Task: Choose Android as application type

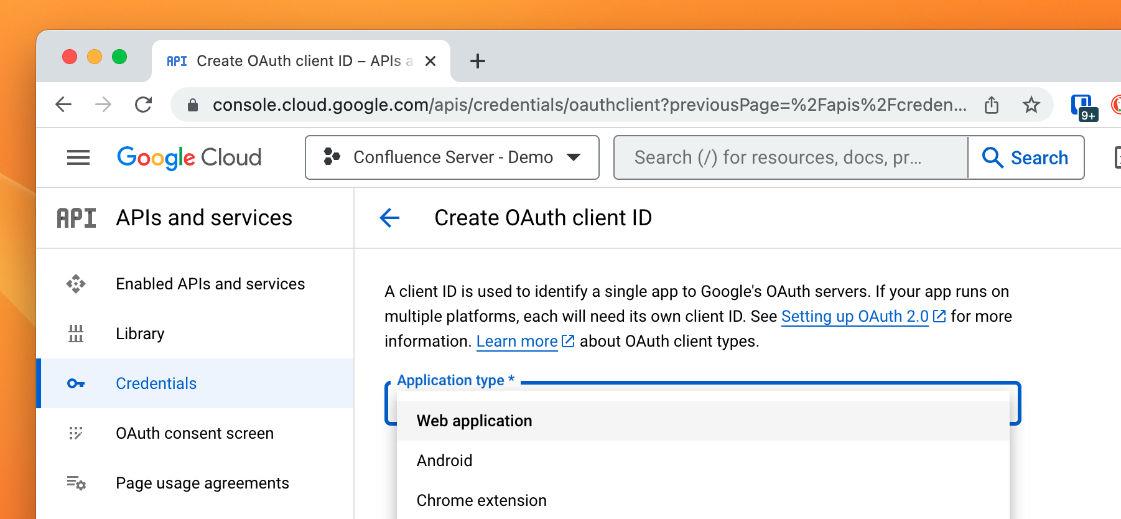Action: 444,461
